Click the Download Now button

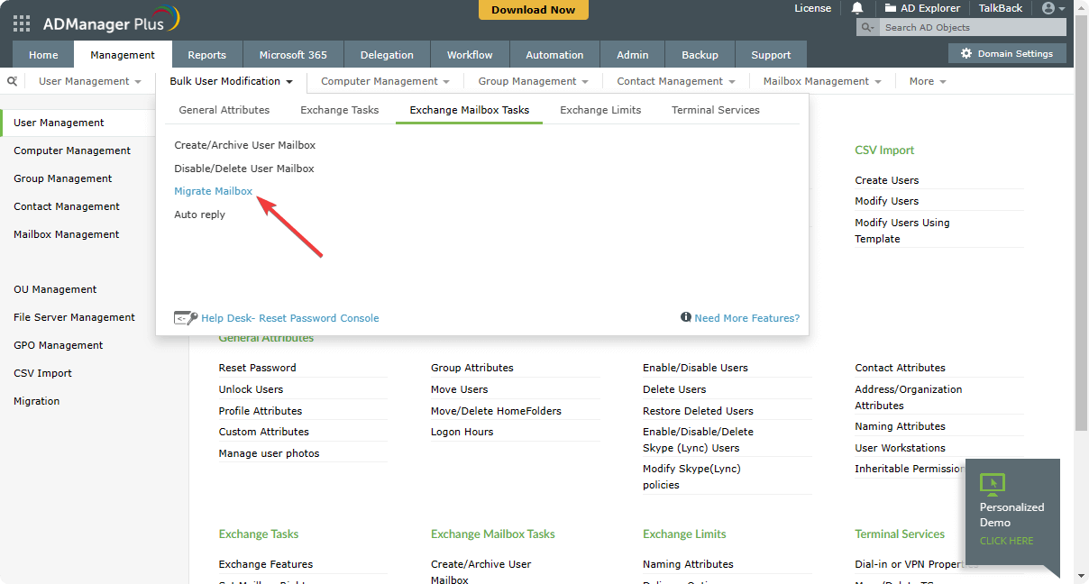pyautogui.click(x=534, y=10)
